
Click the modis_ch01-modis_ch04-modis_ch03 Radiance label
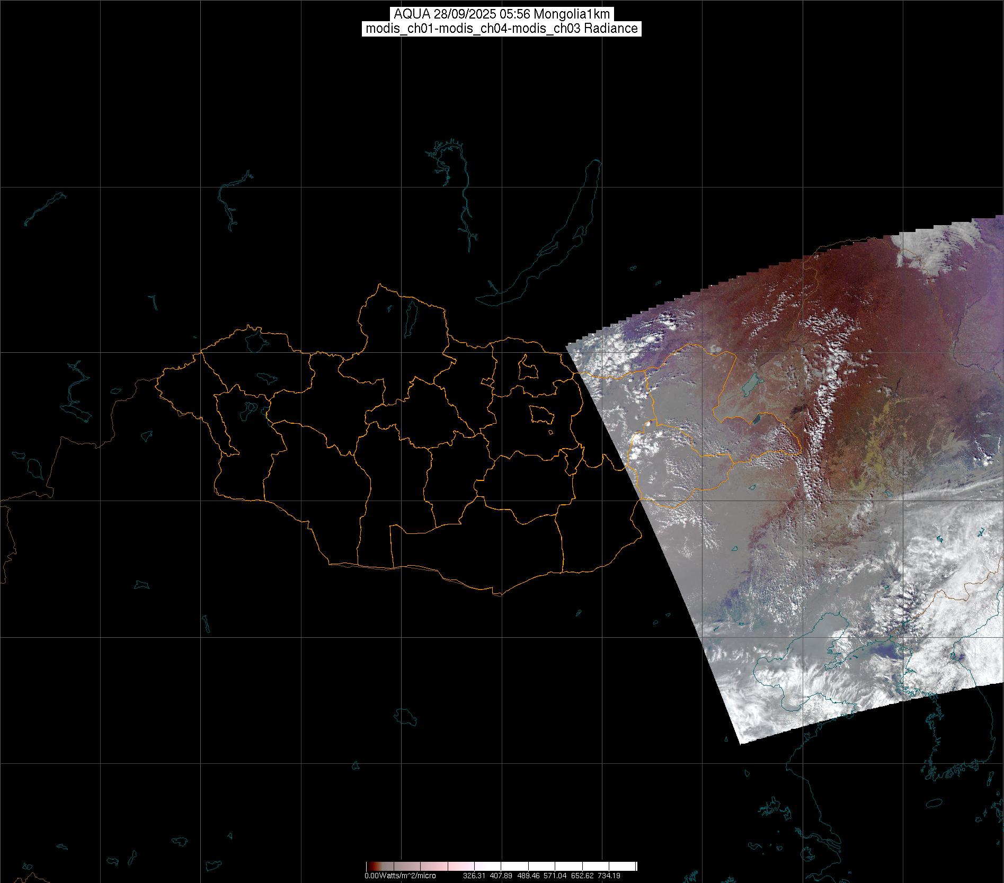[x=501, y=29]
